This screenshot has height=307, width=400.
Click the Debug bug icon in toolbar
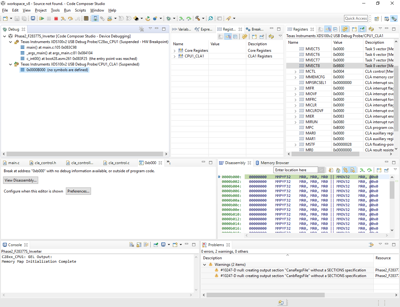pos(169,19)
